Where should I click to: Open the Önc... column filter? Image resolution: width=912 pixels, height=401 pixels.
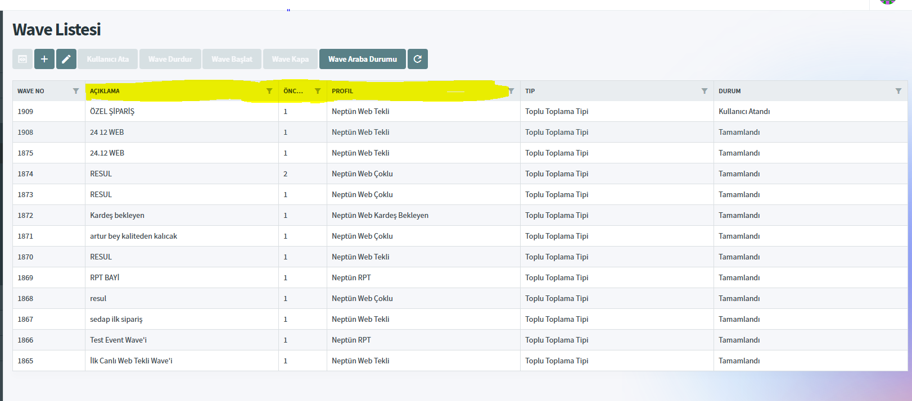[318, 91]
